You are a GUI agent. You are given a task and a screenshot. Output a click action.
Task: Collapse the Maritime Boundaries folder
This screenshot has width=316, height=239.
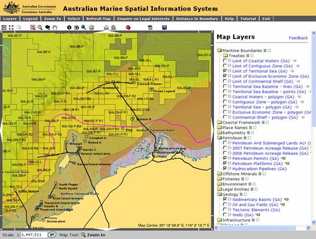coord(219,51)
